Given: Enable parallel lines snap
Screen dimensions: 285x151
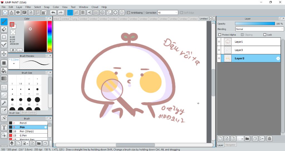Looking at the screenshot, I should click(77, 13).
